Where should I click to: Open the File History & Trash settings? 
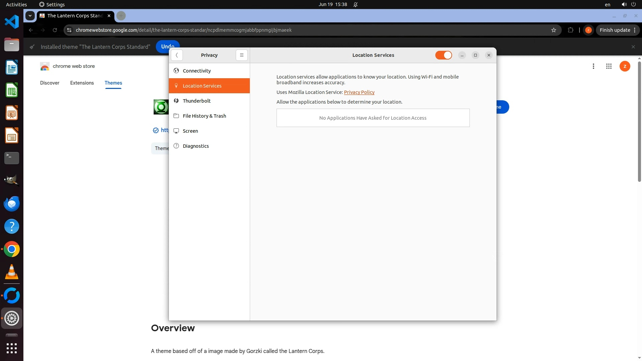click(x=204, y=116)
